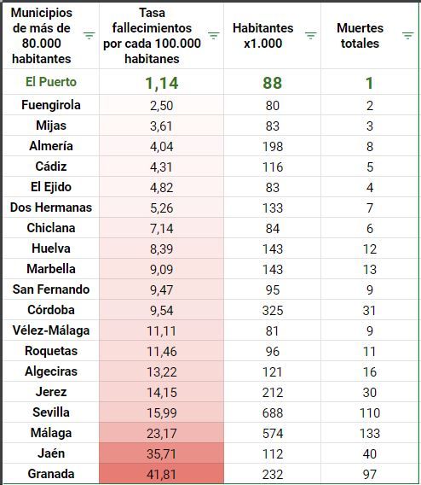The height and width of the screenshot is (485, 421).
Task: Open filter icon for Muertes totales column
Action: coord(408,36)
